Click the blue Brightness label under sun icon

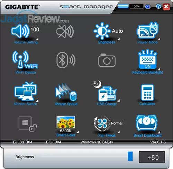[107, 42]
